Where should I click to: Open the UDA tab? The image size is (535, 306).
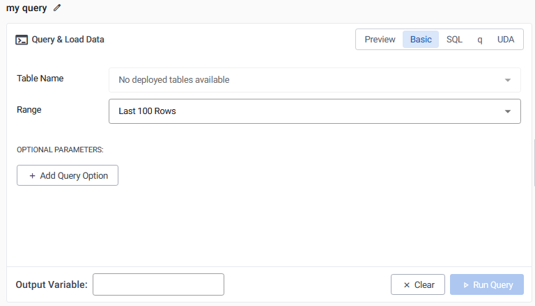[506, 40]
